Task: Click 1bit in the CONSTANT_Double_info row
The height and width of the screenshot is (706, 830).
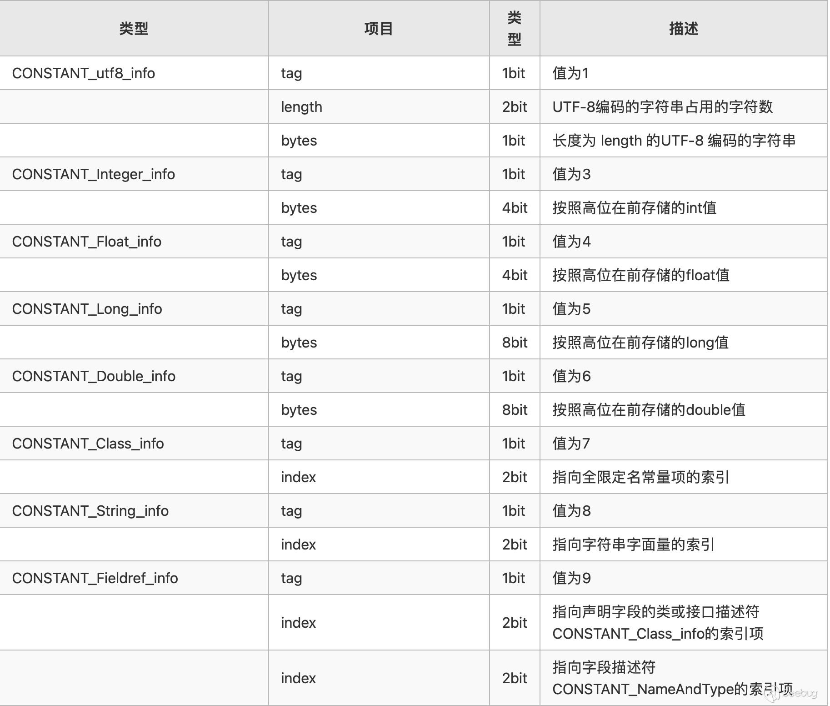Action: point(514,376)
